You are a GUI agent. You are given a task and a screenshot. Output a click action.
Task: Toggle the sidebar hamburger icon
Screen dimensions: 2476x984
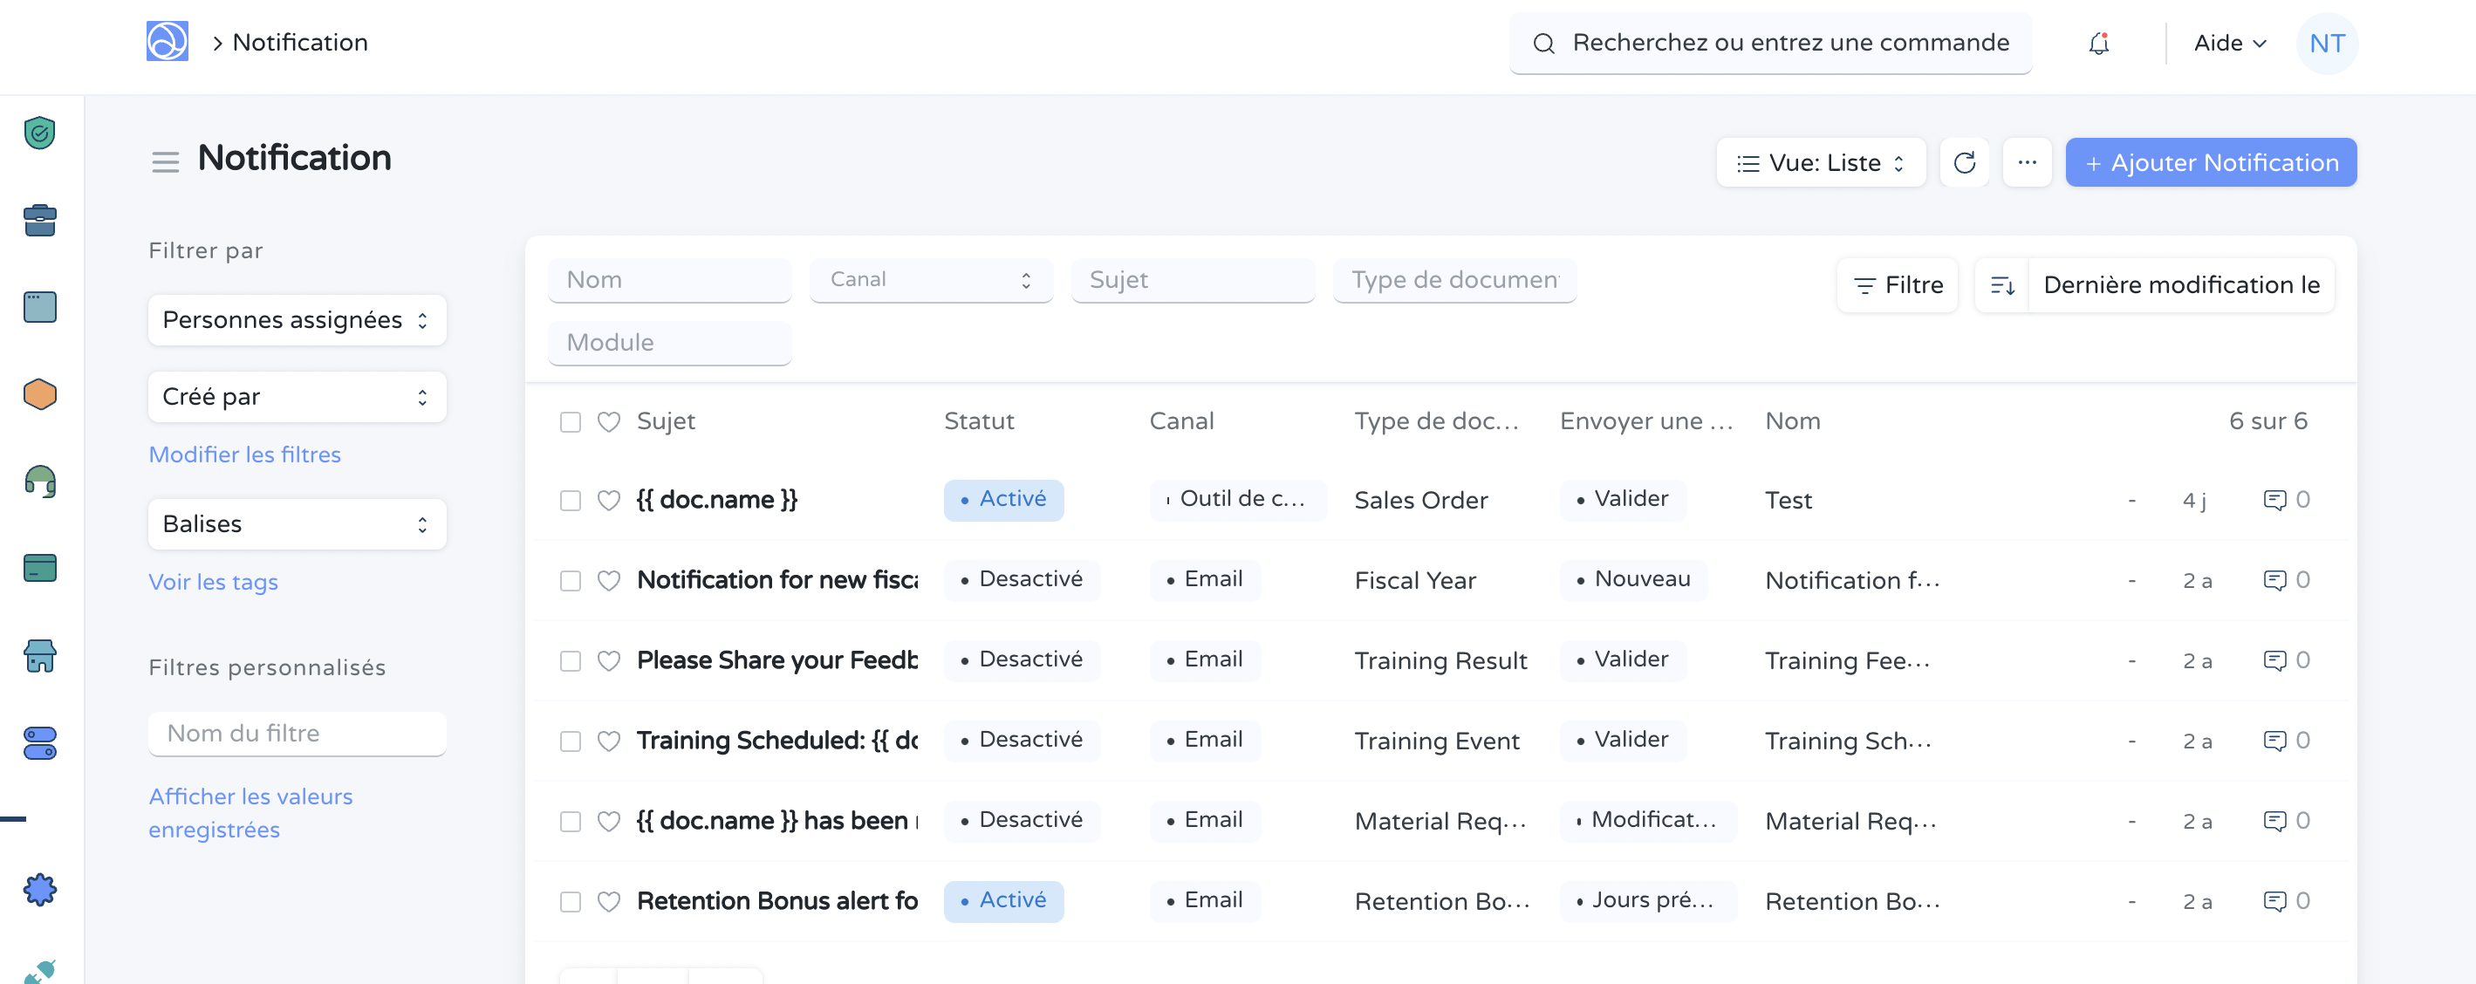click(x=165, y=162)
